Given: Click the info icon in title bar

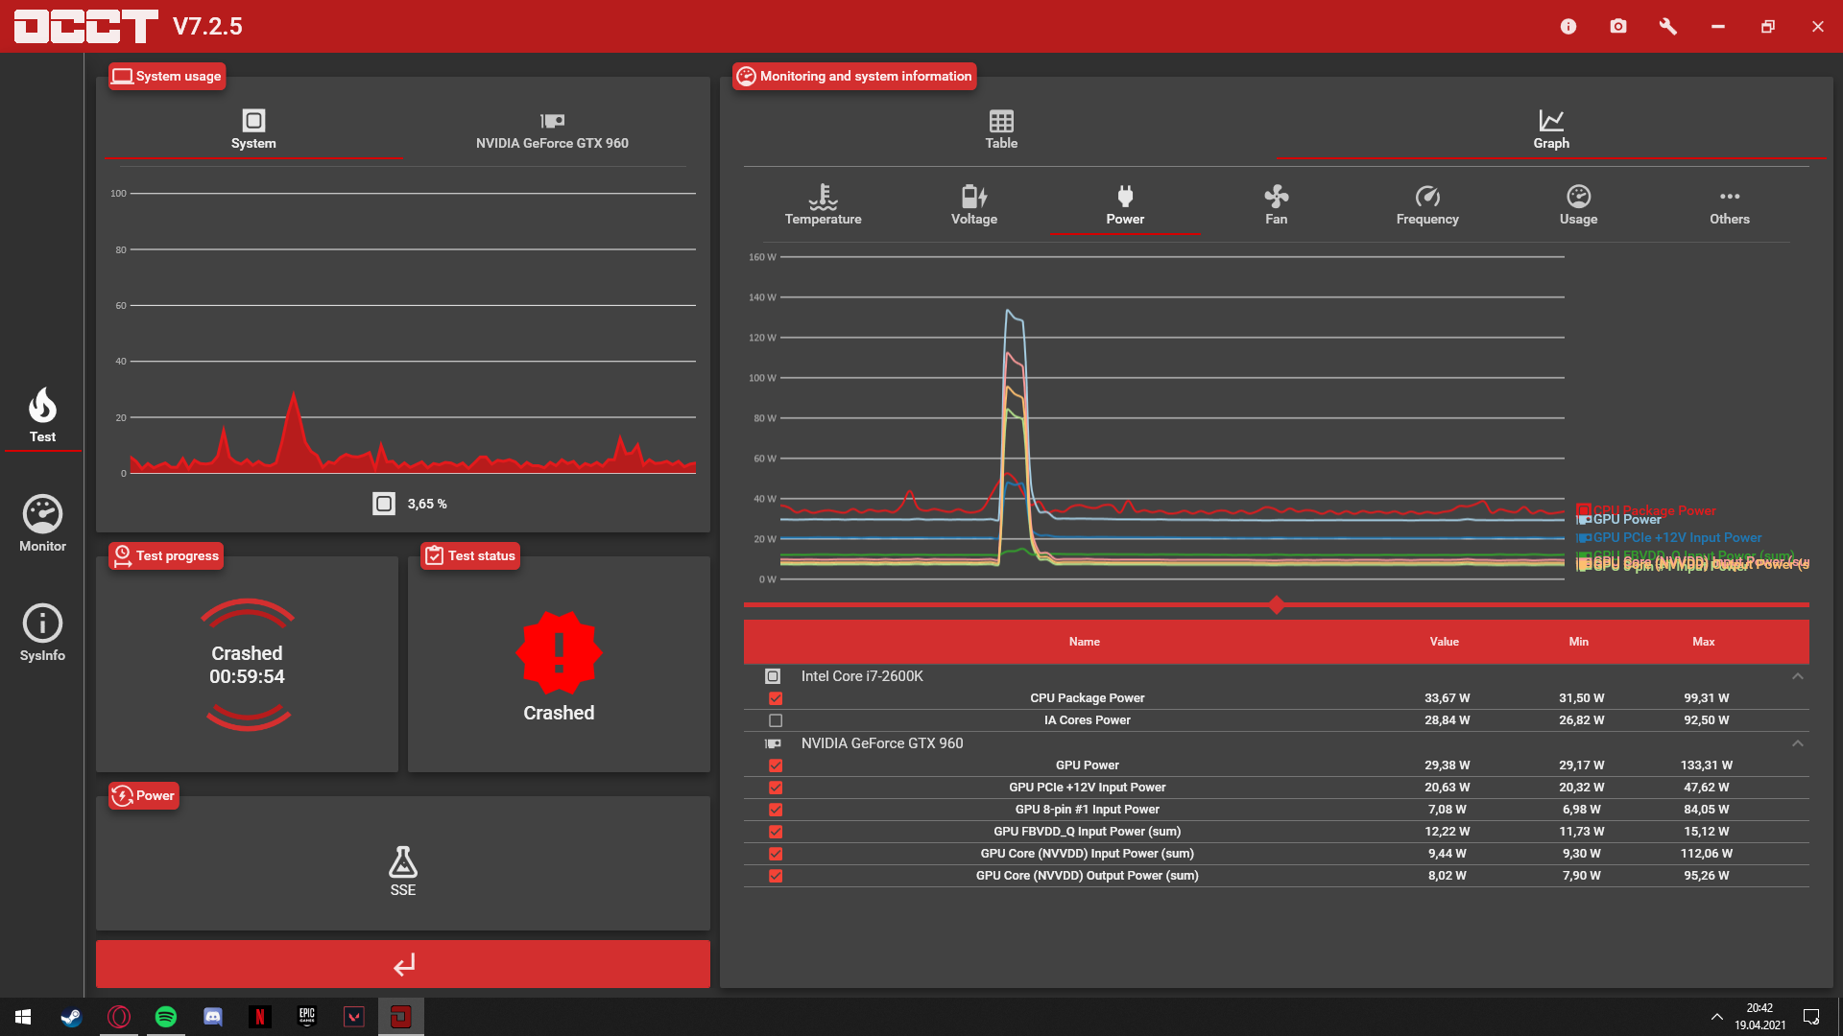Looking at the screenshot, I should pos(1568,26).
